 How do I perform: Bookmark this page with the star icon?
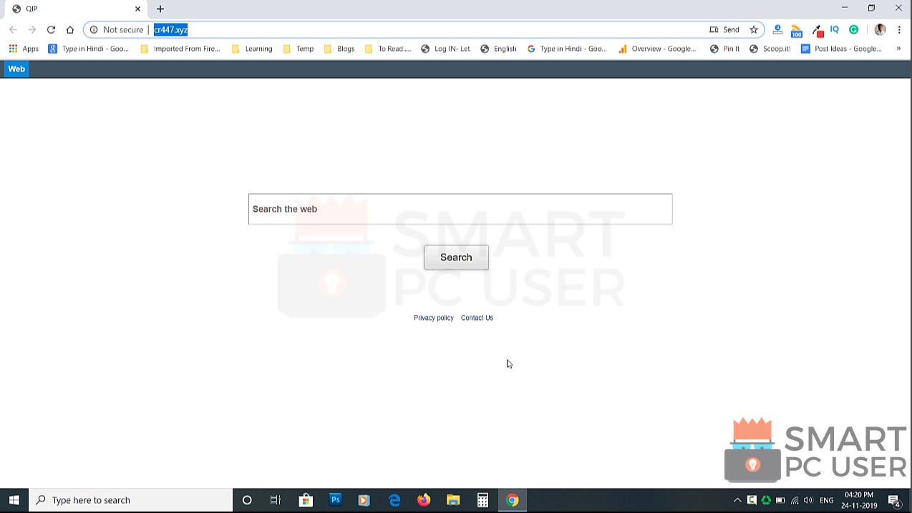click(754, 29)
